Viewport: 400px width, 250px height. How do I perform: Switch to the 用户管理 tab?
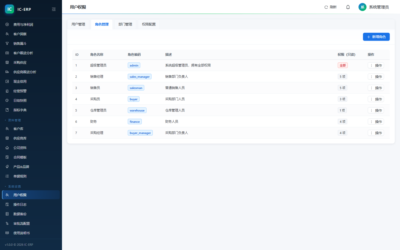click(x=78, y=24)
